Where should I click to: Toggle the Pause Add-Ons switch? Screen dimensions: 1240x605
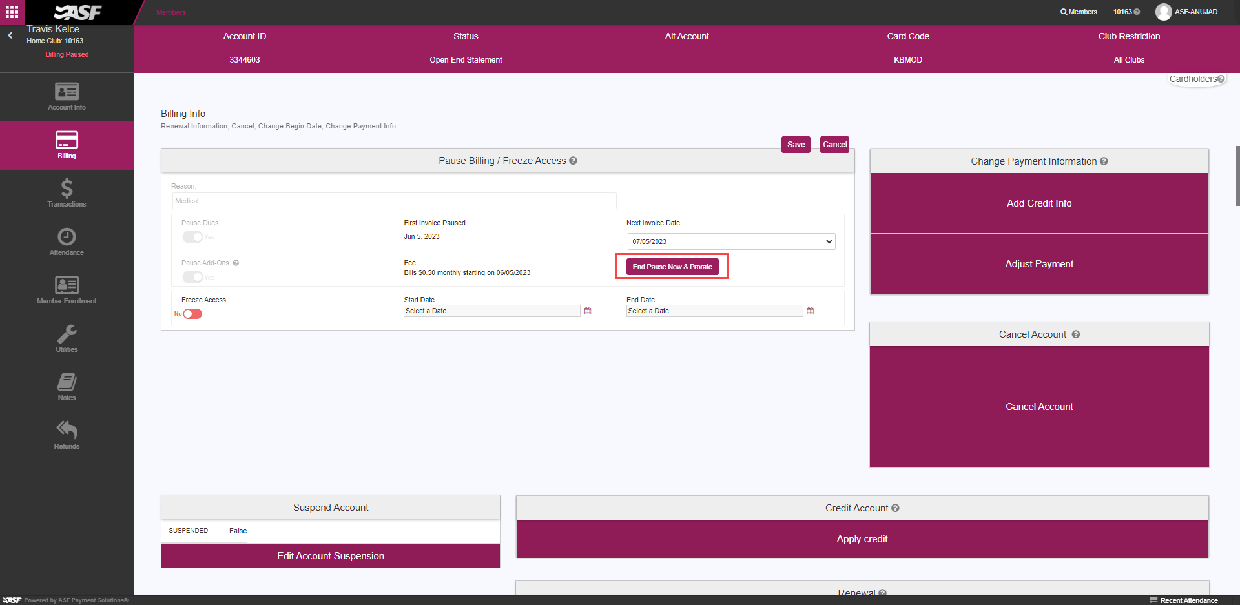pos(192,277)
